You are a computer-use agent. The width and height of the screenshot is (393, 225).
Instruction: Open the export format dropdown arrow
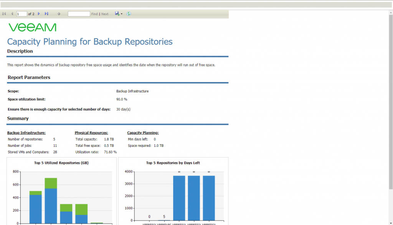pos(122,14)
